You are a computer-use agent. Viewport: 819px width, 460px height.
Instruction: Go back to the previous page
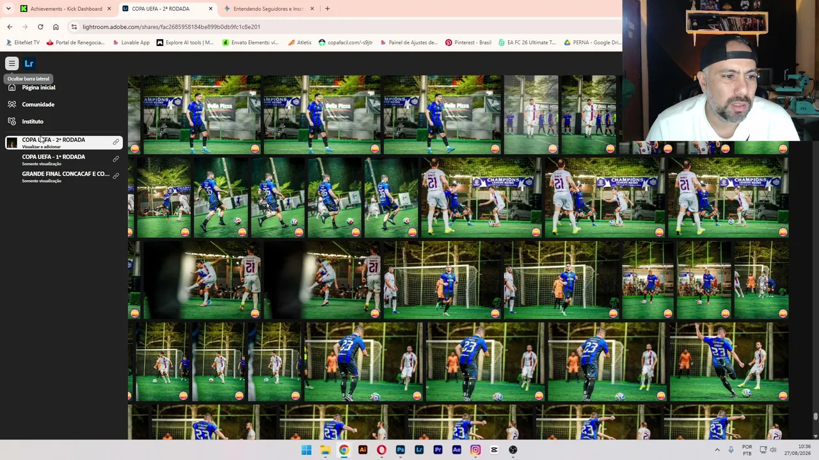10,27
